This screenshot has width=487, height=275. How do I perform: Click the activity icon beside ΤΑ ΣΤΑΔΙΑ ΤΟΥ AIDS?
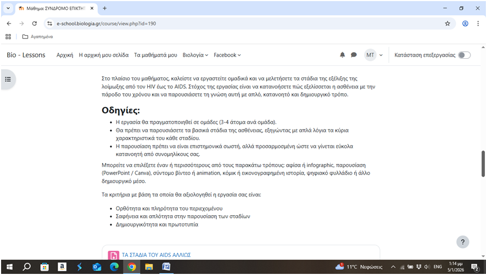click(x=114, y=255)
